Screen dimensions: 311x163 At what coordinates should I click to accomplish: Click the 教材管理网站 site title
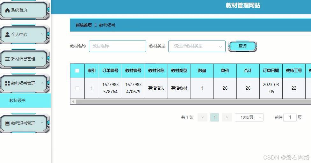click(x=243, y=5)
